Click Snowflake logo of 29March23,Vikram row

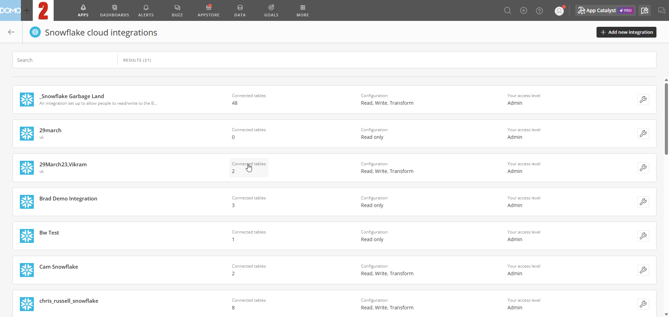tap(27, 168)
